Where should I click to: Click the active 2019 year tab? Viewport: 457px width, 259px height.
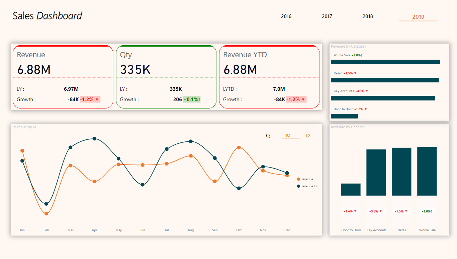[x=418, y=17]
